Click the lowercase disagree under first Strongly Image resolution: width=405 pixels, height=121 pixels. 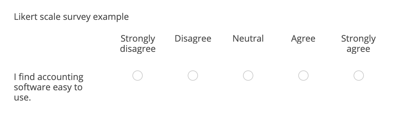138,50
